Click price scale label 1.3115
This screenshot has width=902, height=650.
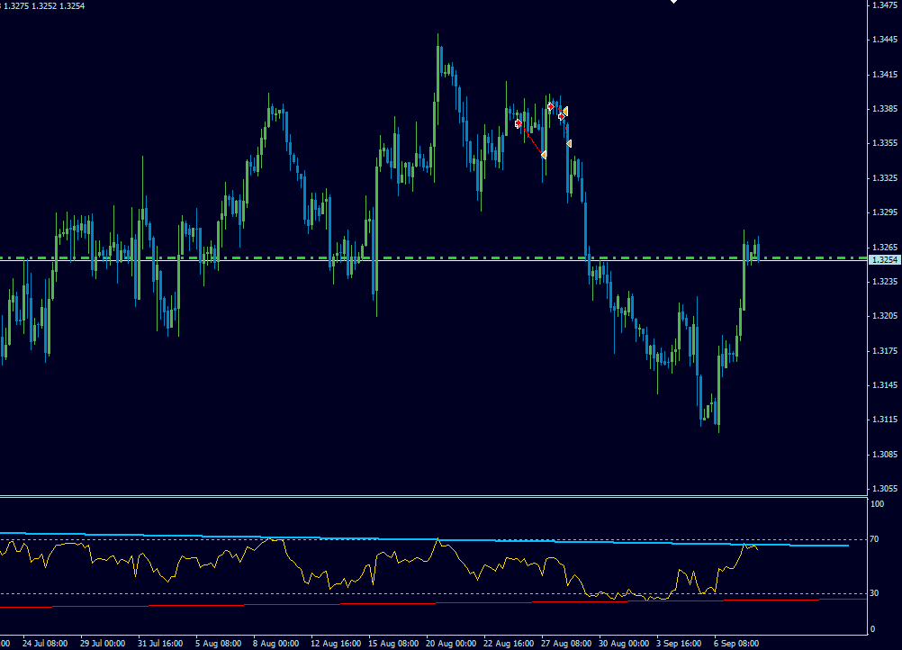click(x=885, y=420)
